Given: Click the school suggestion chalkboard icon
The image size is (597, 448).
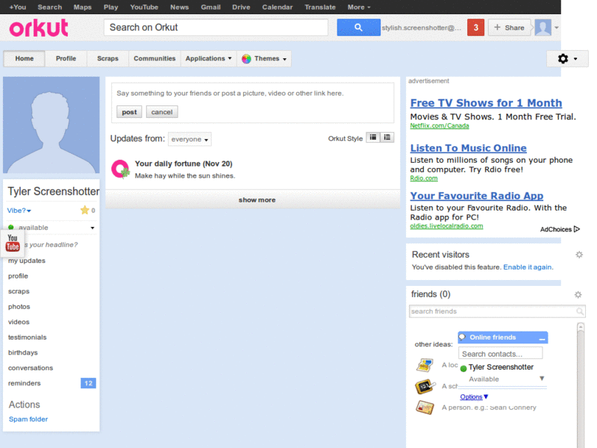Looking at the screenshot, I should click(x=425, y=386).
